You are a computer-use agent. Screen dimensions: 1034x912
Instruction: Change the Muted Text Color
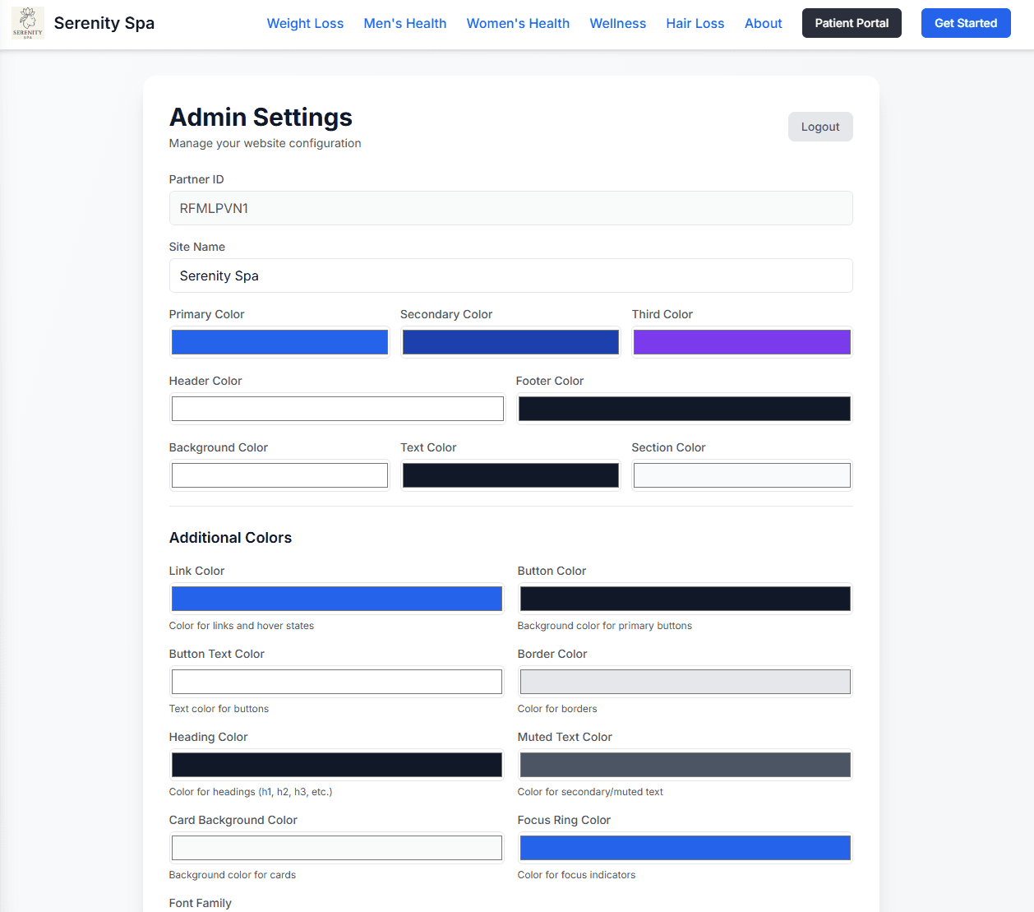pyautogui.click(x=684, y=764)
